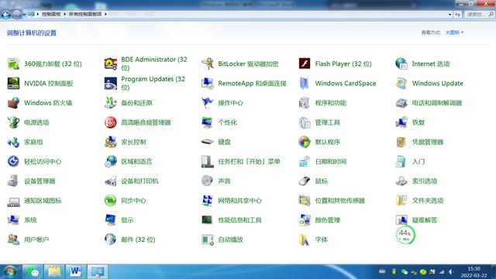
Task: Click 任务栏和「开始」菜单 link
Action: 250,162
